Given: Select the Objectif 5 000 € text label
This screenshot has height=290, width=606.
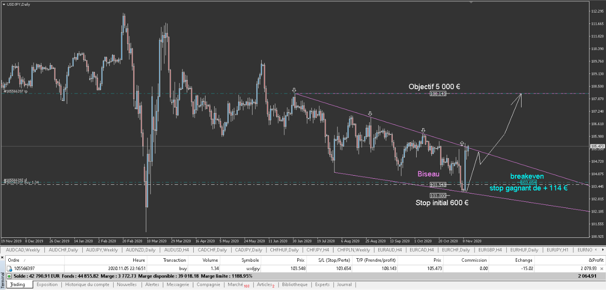Looking at the screenshot, I should coord(434,87).
